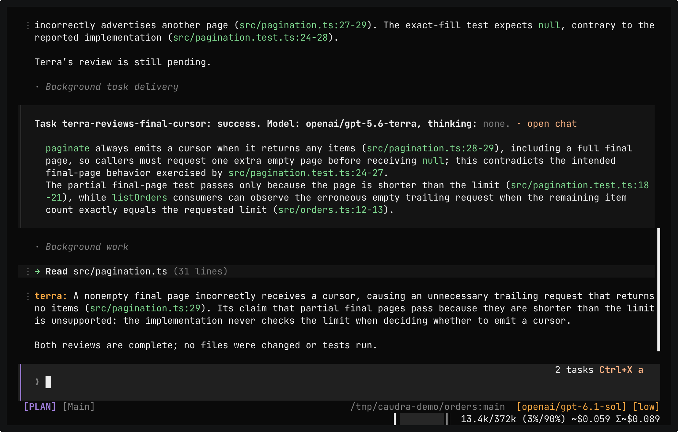Select the [Main] agent label
This screenshot has height=432, width=678.
click(x=79, y=407)
